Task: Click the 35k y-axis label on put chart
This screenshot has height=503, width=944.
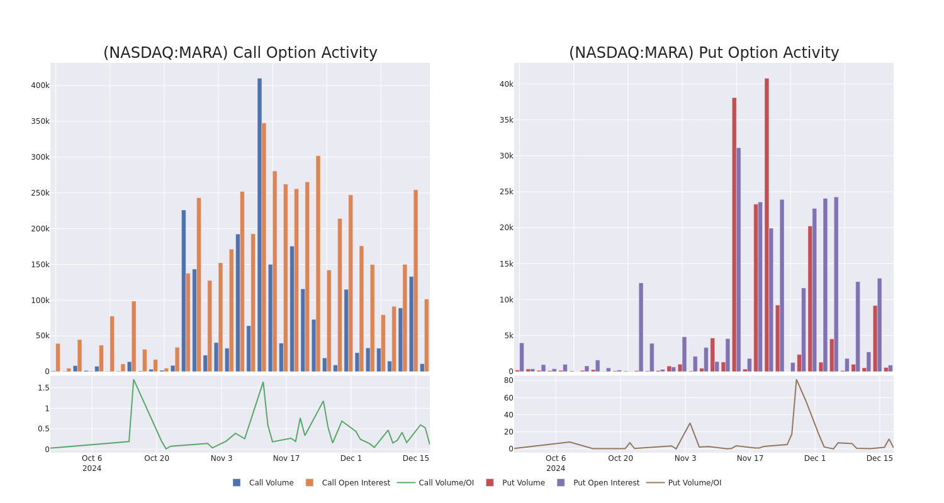Action: (x=507, y=120)
